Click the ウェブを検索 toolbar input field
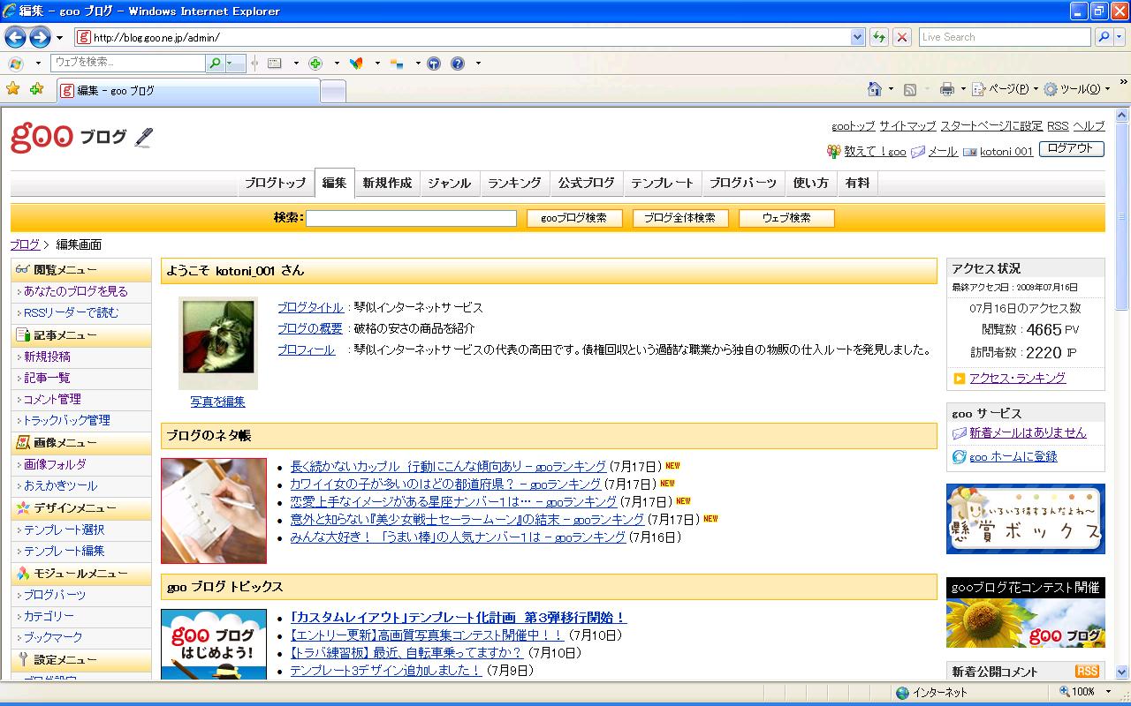The image size is (1131, 706). click(128, 64)
